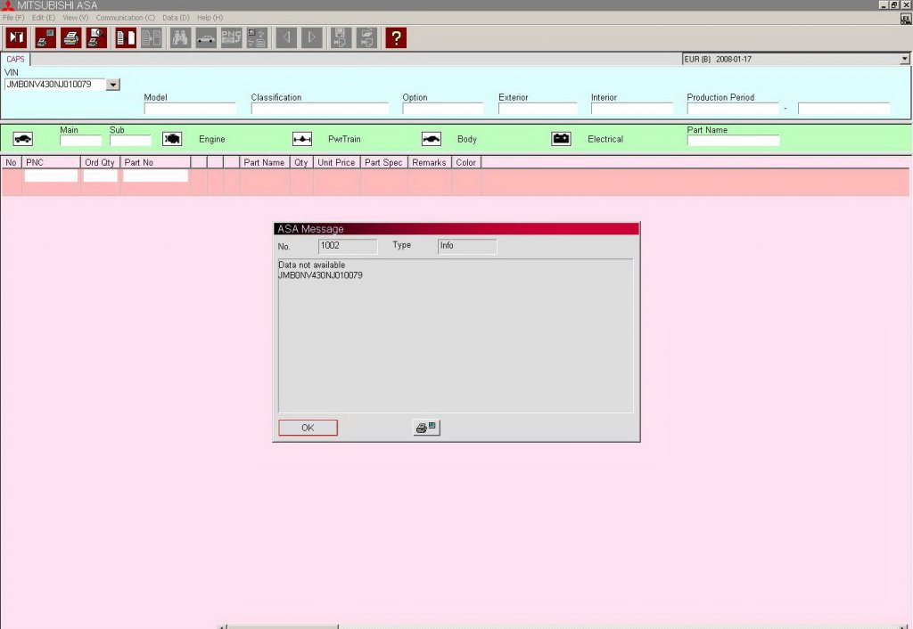Screen dimensions: 913x629
Task: Click the Remarks column header
Action: (429, 162)
